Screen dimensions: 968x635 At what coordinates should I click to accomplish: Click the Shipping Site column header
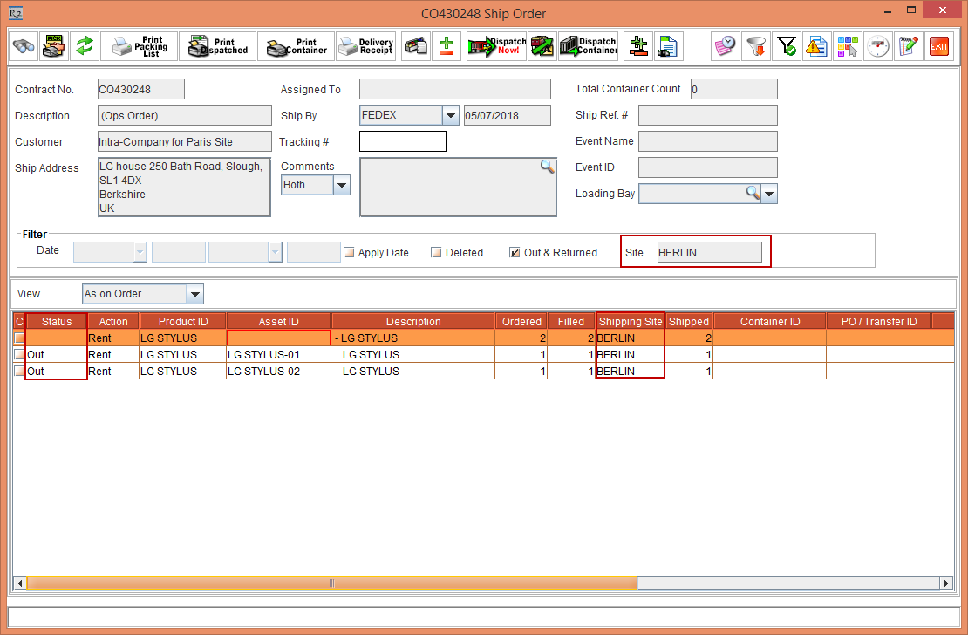coord(631,322)
